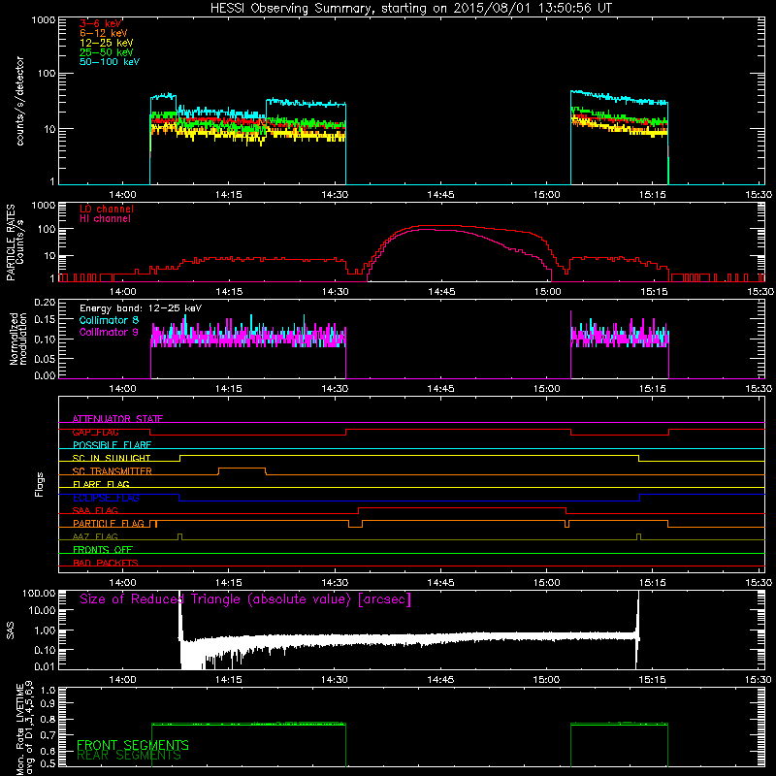Click the Mon. Rate LIVETIME axis label
Viewport: 776px width, 776px height.
(25, 728)
